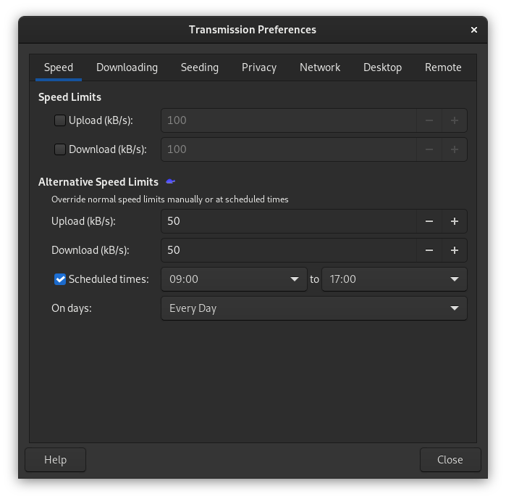Select the Remote tab
The width and height of the screenshot is (506, 499).
pos(443,67)
